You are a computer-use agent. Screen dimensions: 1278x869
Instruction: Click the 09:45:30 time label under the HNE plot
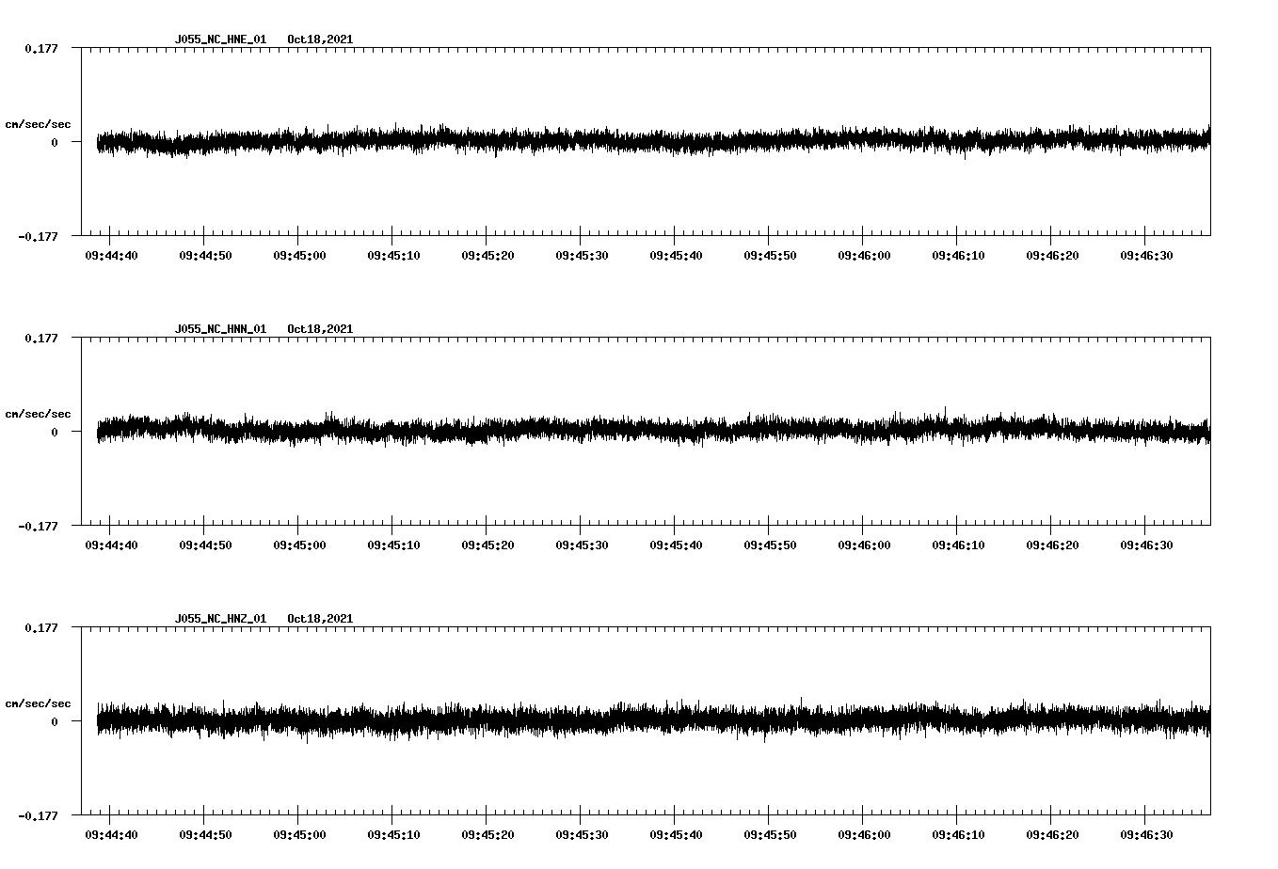(x=582, y=255)
